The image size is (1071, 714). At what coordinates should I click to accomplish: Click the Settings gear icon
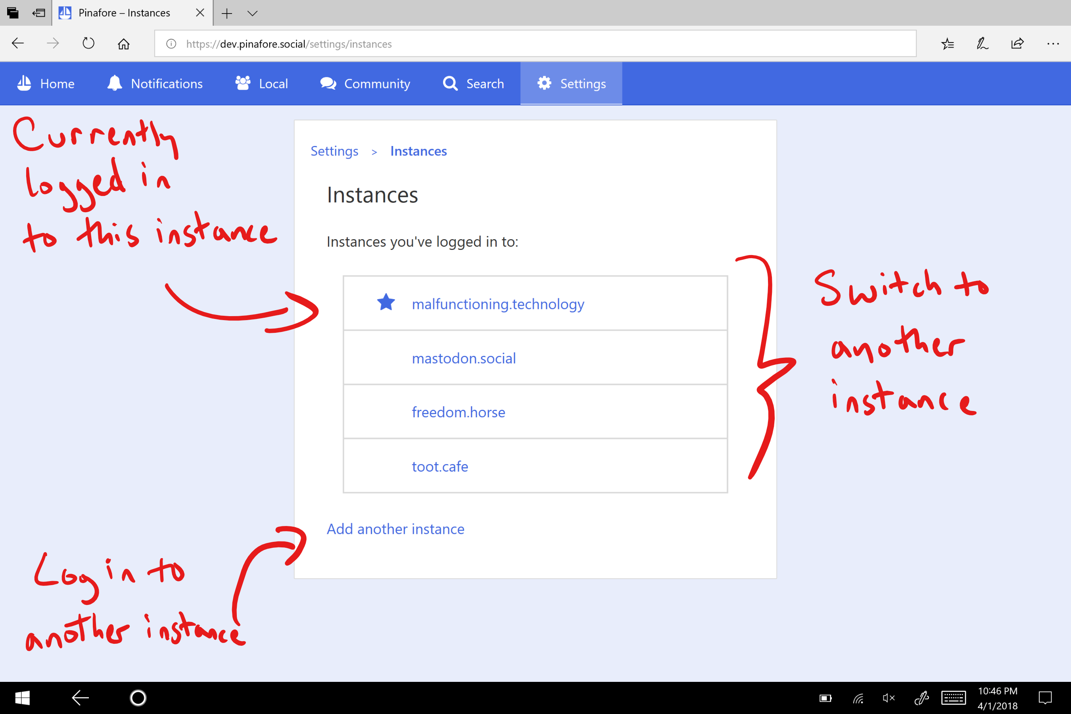(544, 83)
